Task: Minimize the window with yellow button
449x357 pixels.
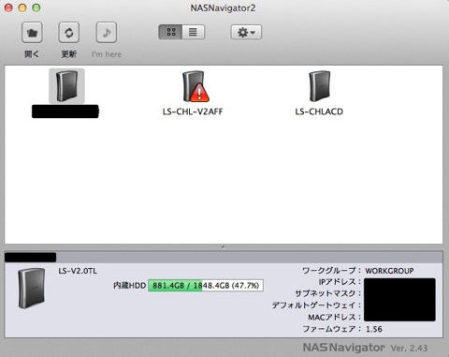Action: click(22, 7)
